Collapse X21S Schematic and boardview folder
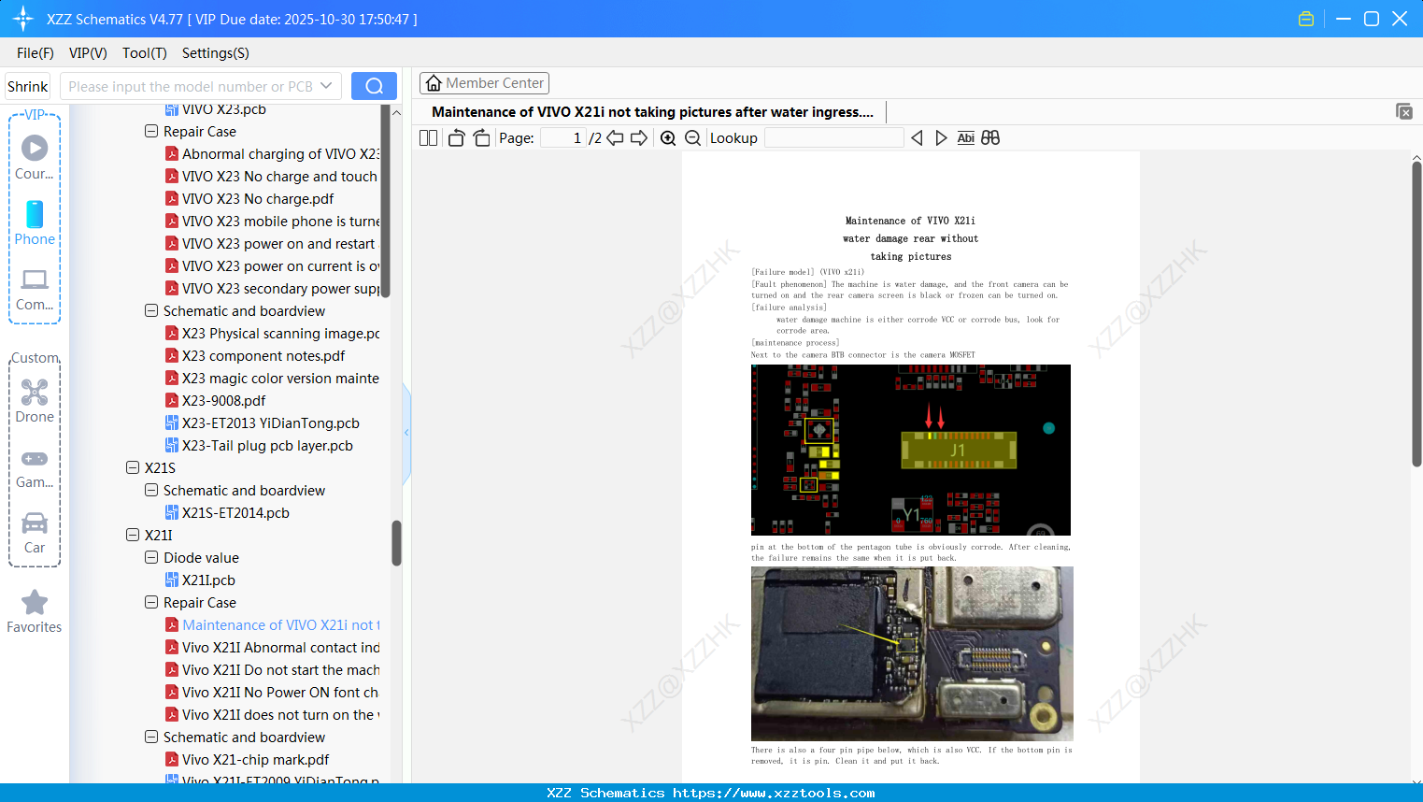The width and height of the screenshot is (1423, 802). click(x=151, y=490)
